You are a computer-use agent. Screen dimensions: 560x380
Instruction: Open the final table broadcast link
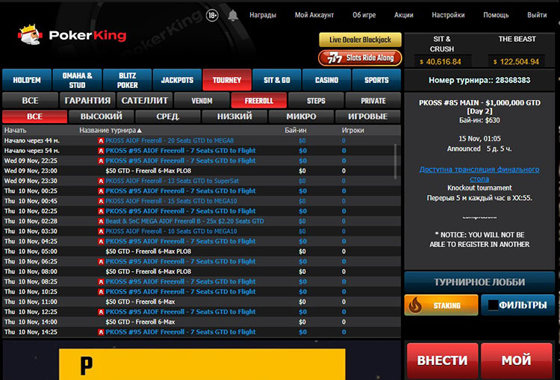pos(479,174)
